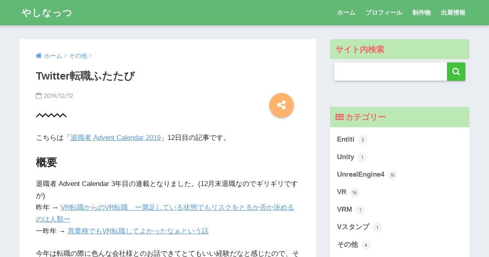Go to ホーム in the top navigation
Image resolution: width=489 pixels, height=257 pixels.
click(346, 13)
